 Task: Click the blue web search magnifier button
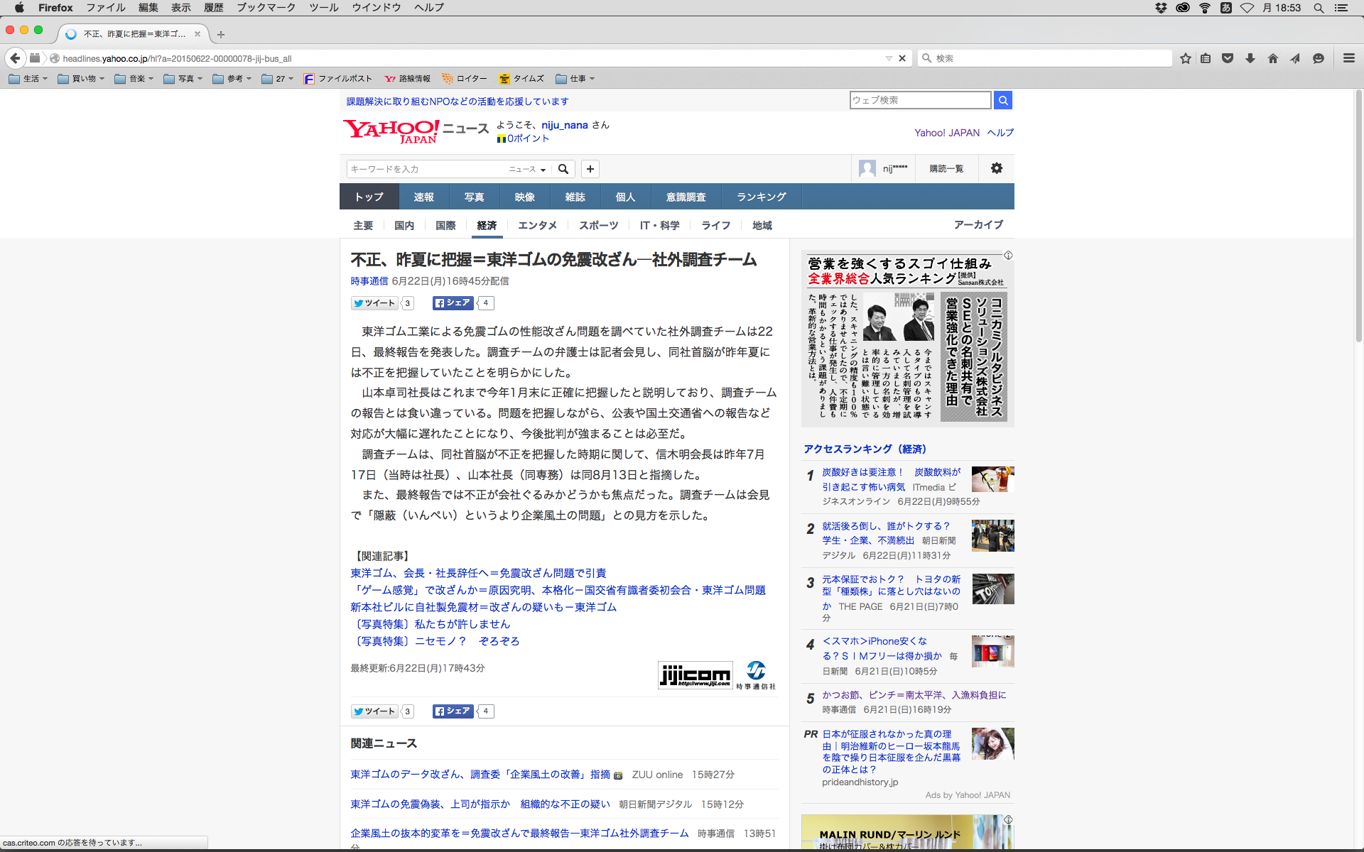coord(1002,100)
